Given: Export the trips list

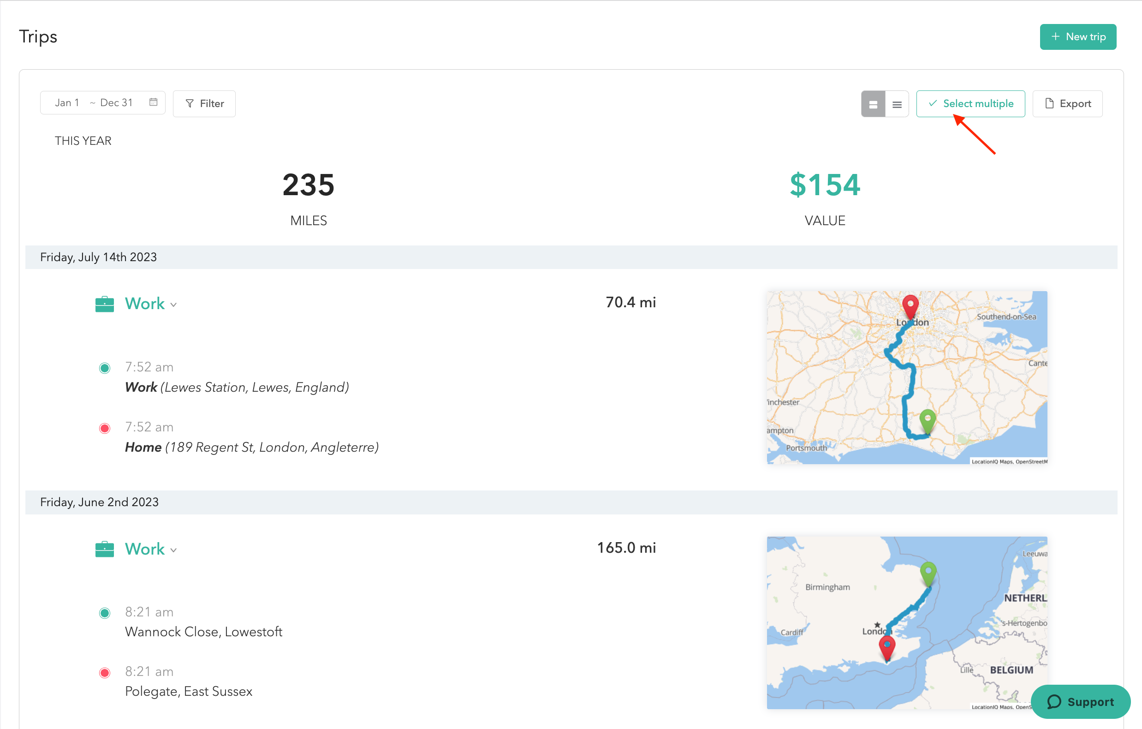Looking at the screenshot, I should click(1067, 104).
